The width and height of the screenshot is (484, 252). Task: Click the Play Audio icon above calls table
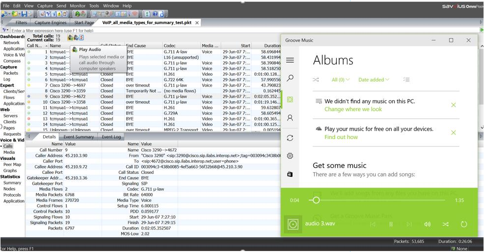pos(70,38)
